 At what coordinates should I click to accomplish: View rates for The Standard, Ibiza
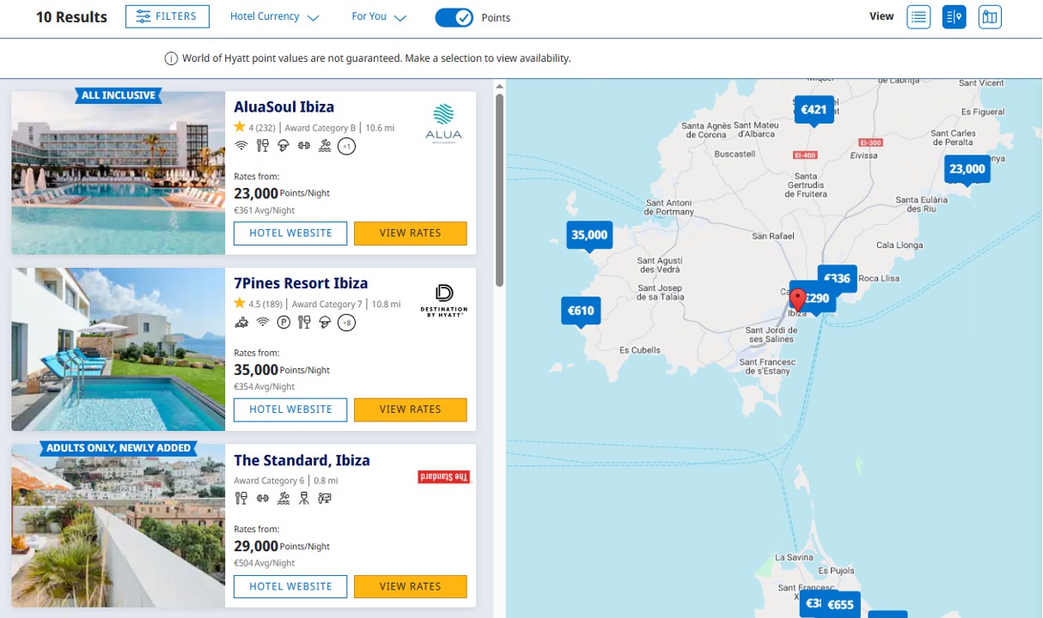(411, 586)
